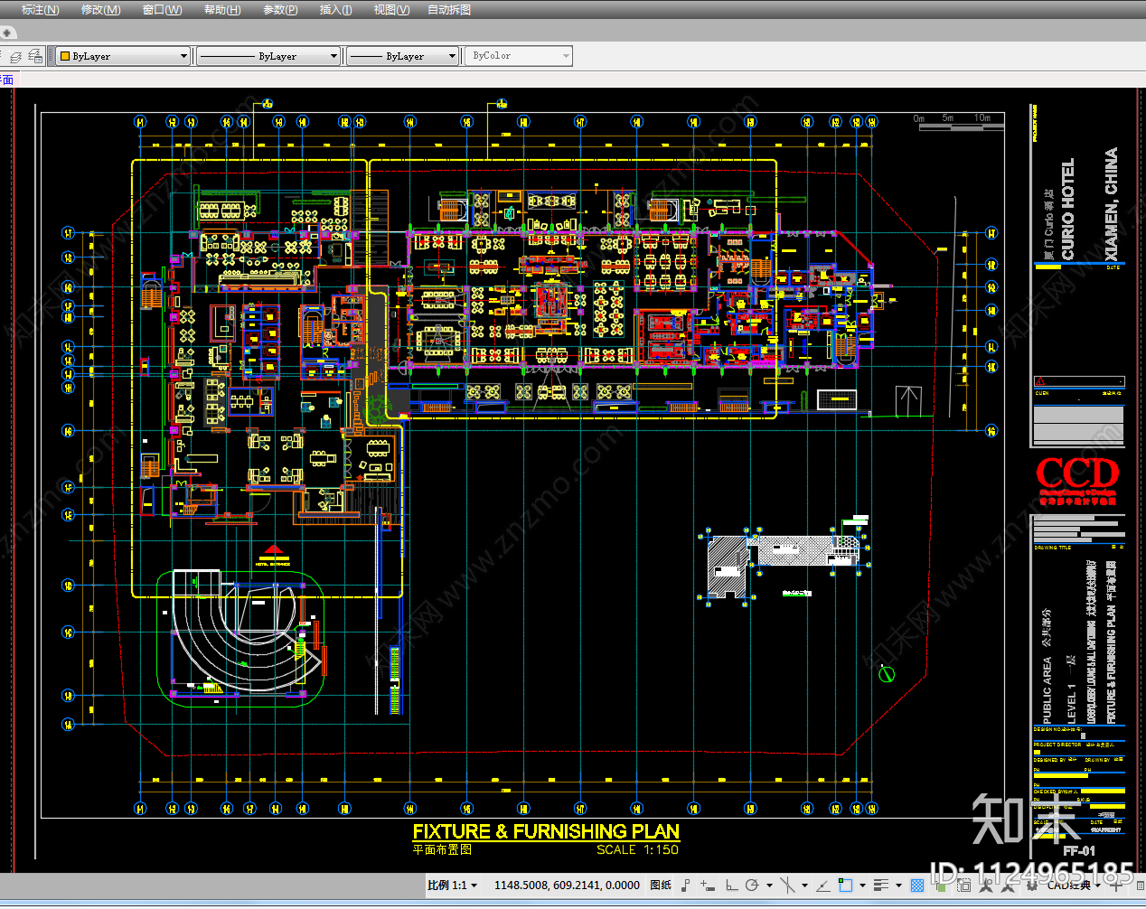Open the 修改(M) menu
1146x909 pixels.
pos(100,10)
